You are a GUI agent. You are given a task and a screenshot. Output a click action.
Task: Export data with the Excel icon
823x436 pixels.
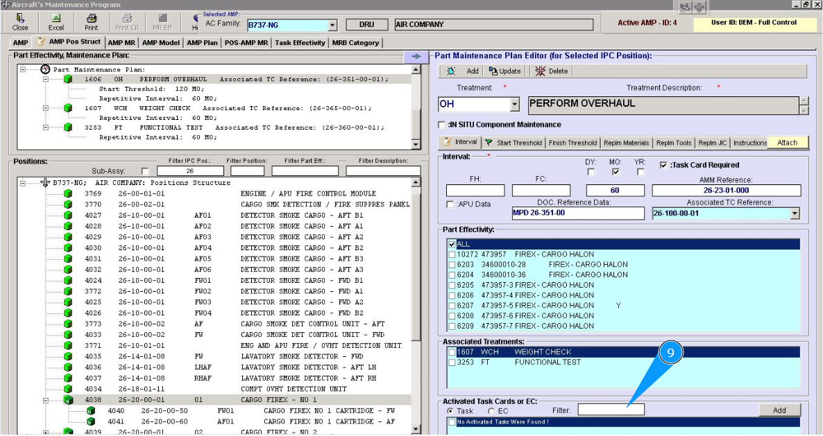coord(56,18)
